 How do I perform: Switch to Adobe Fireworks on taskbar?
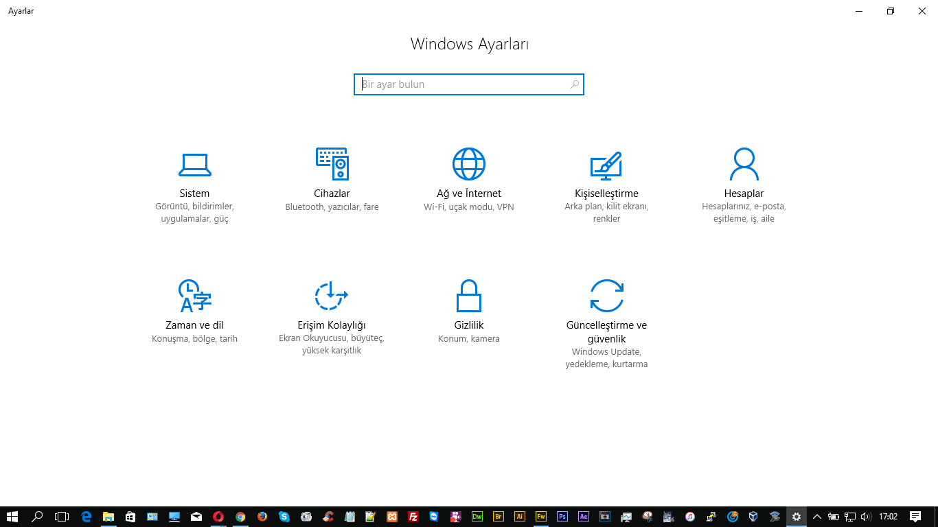tap(541, 517)
